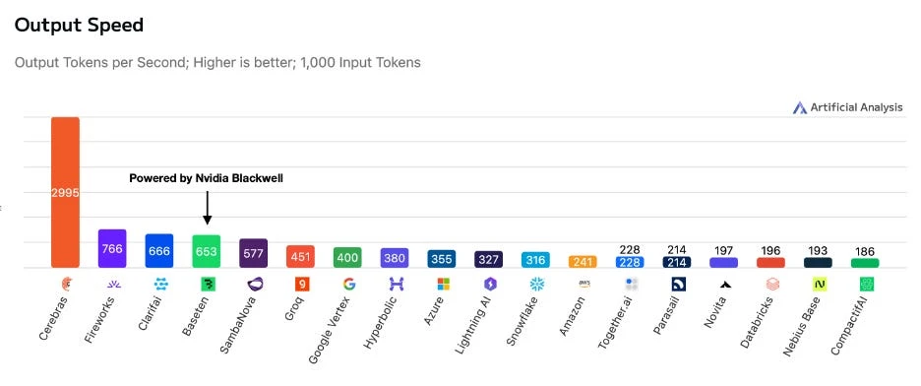Image resolution: width=921 pixels, height=386 pixels.
Task: Click the Baseten green logo icon
Action: (x=208, y=285)
